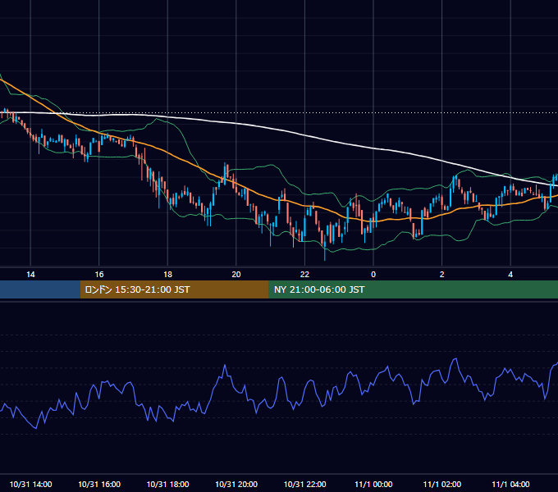This screenshot has height=492, width=558.
Task: Click the blue session bar before the ロンドン session
Action: tap(40, 289)
